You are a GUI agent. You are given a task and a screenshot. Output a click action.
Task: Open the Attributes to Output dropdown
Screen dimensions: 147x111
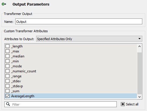89,39
